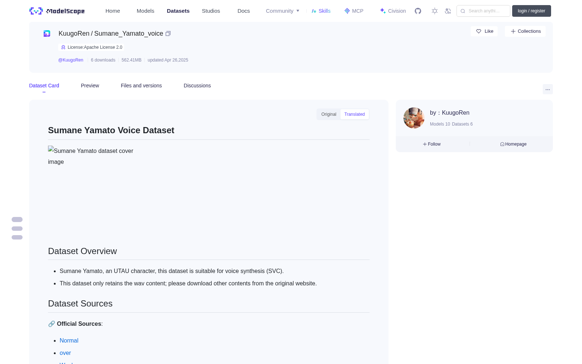Select the Dataset Card tab
The image size is (582, 364).
click(x=44, y=86)
